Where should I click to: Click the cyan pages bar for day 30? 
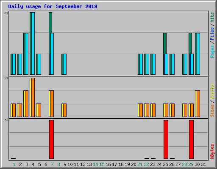click(x=198, y=54)
